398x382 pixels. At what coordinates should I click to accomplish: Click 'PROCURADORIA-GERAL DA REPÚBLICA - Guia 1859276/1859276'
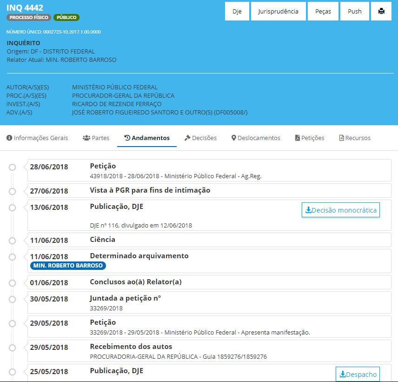point(178,356)
